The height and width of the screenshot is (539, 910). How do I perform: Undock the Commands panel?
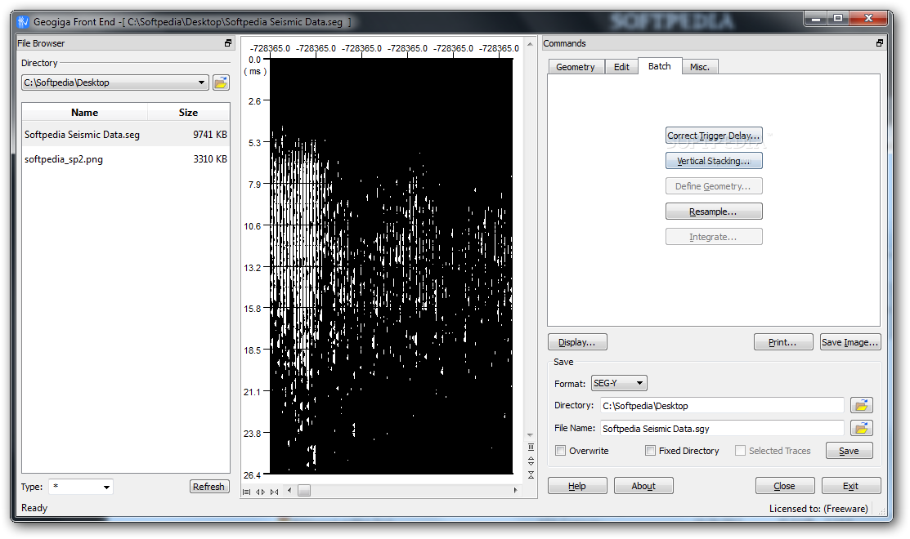click(x=879, y=43)
